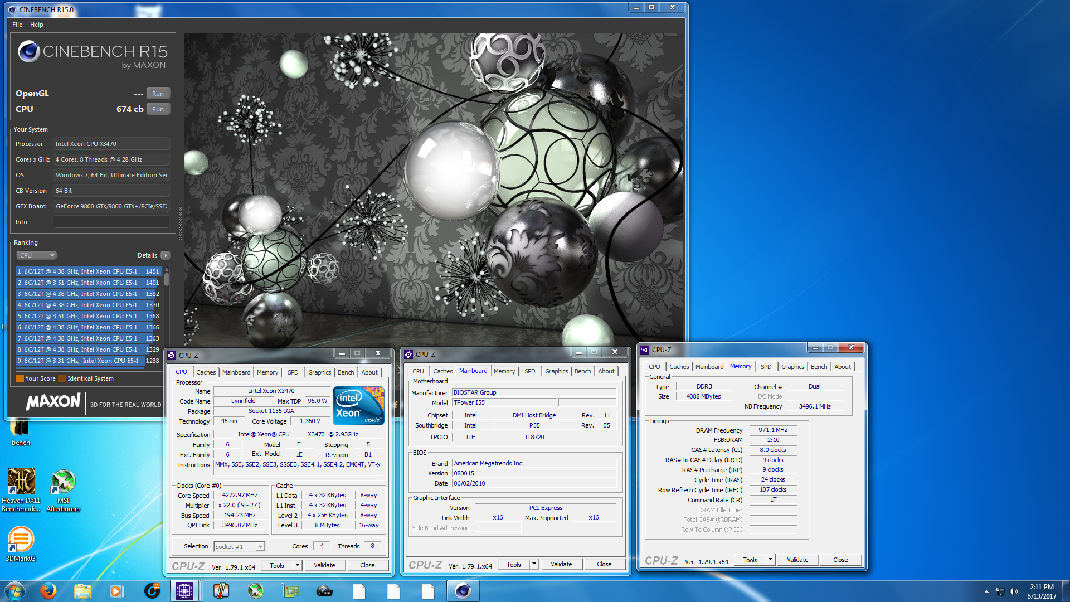Click CPU-Z title icon in Memory window

[645, 350]
